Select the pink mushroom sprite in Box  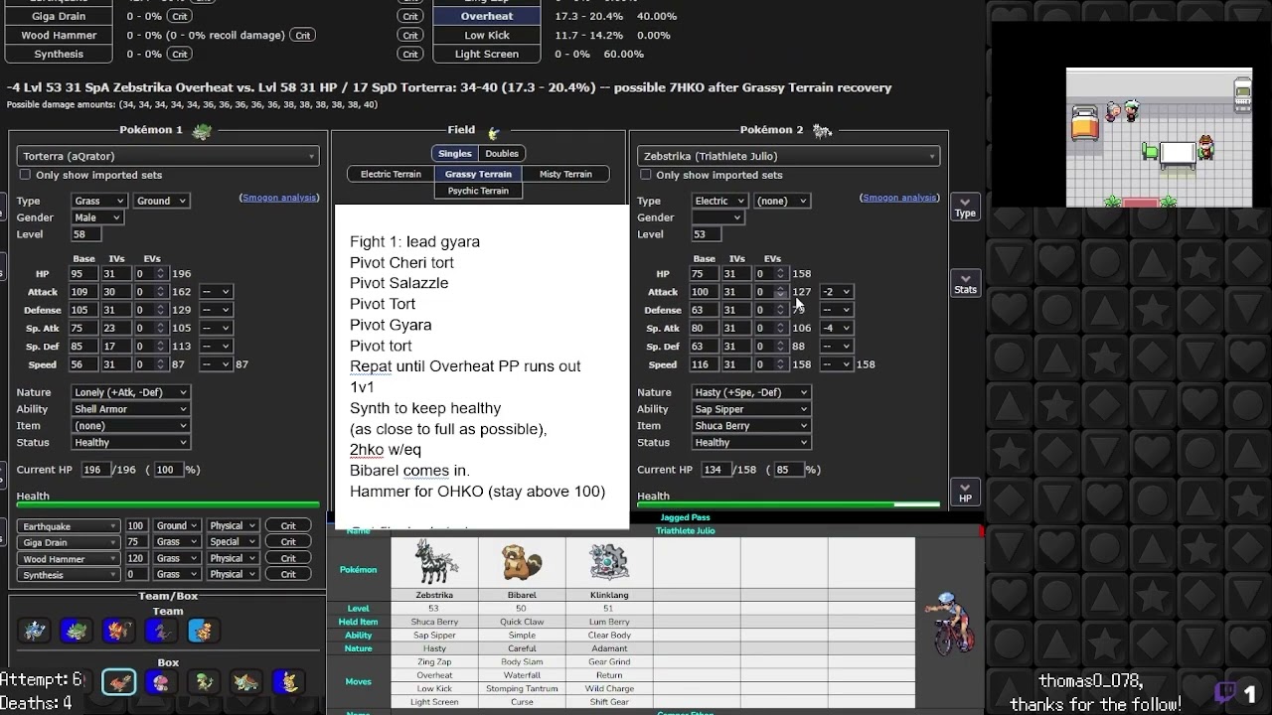160,682
